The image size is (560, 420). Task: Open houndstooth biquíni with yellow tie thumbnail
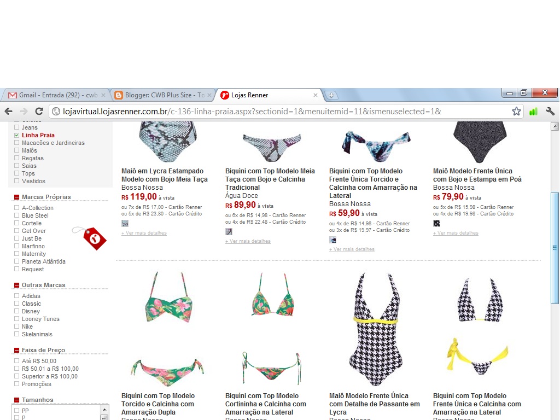point(478,327)
